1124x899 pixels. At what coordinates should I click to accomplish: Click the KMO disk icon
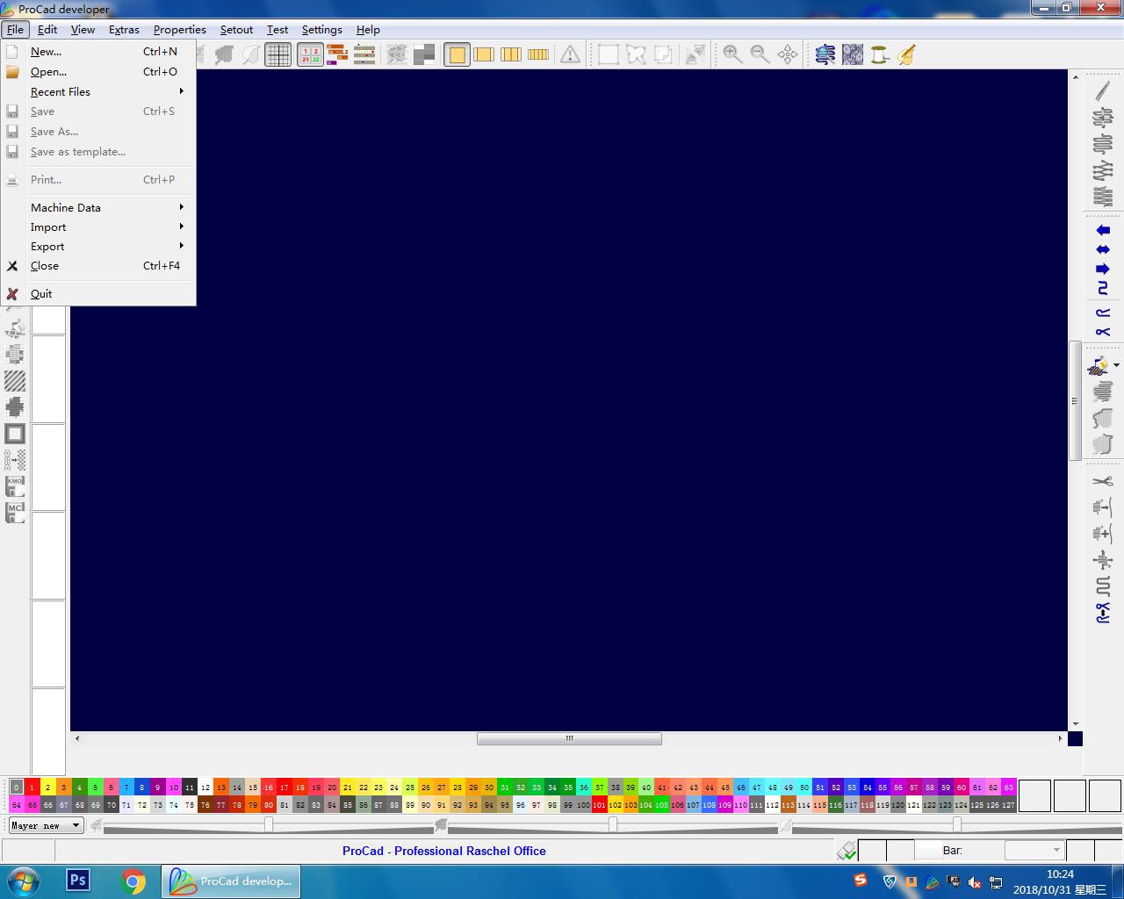click(15, 486)
